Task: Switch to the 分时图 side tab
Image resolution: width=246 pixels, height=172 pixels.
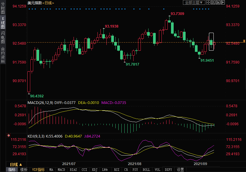Action: tap(3, 9)
